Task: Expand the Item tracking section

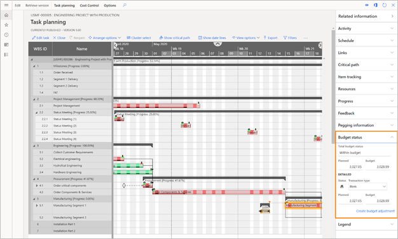Action: 366,77
